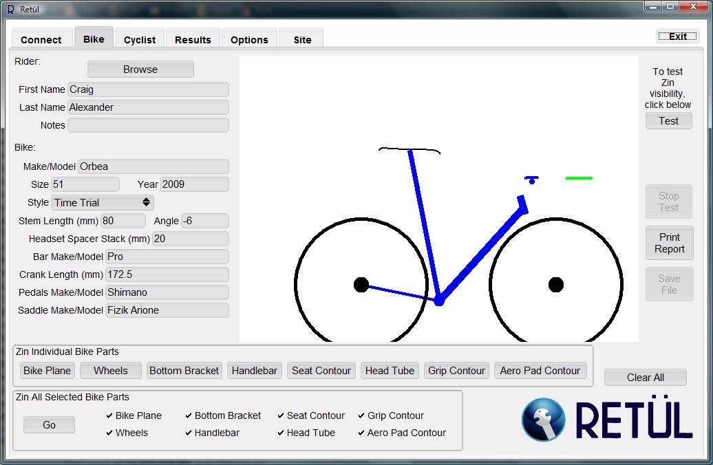Click Go to Zin all selected parts
This screenshot has width=713, height=465.
click(49, 424)
